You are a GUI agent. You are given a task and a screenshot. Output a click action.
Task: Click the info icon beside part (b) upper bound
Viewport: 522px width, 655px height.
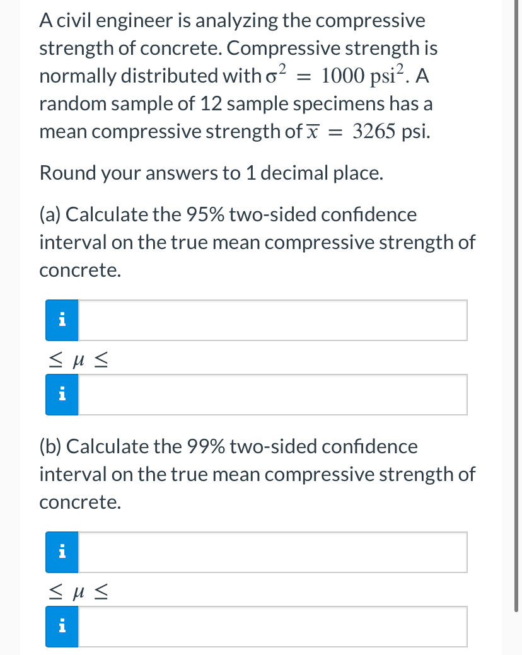tap(61, 626)
